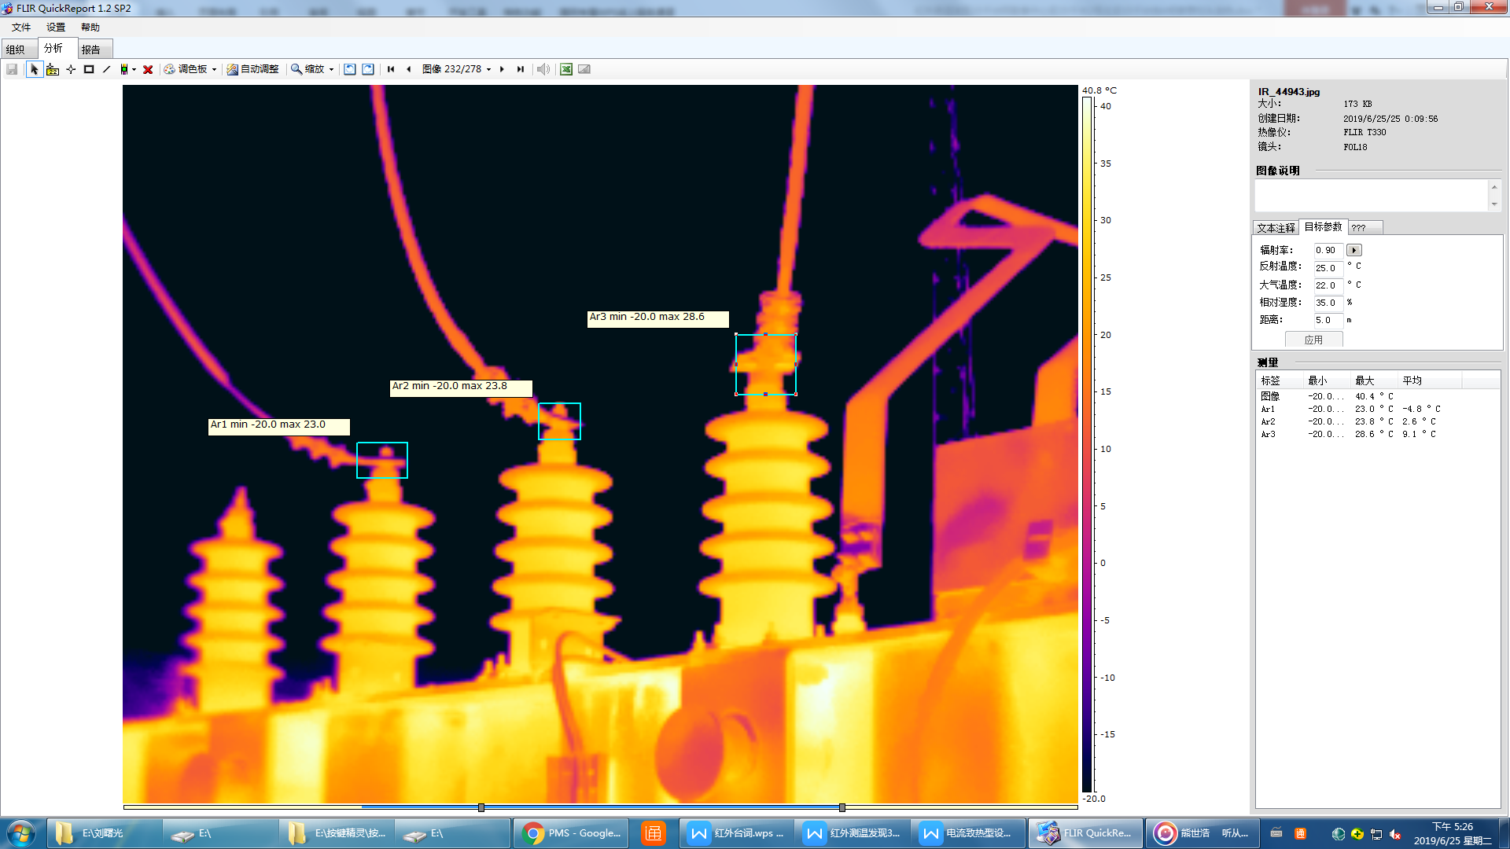
Task: Open the 红外台词.wps taskbar item
Action: (x=736, y=833)
